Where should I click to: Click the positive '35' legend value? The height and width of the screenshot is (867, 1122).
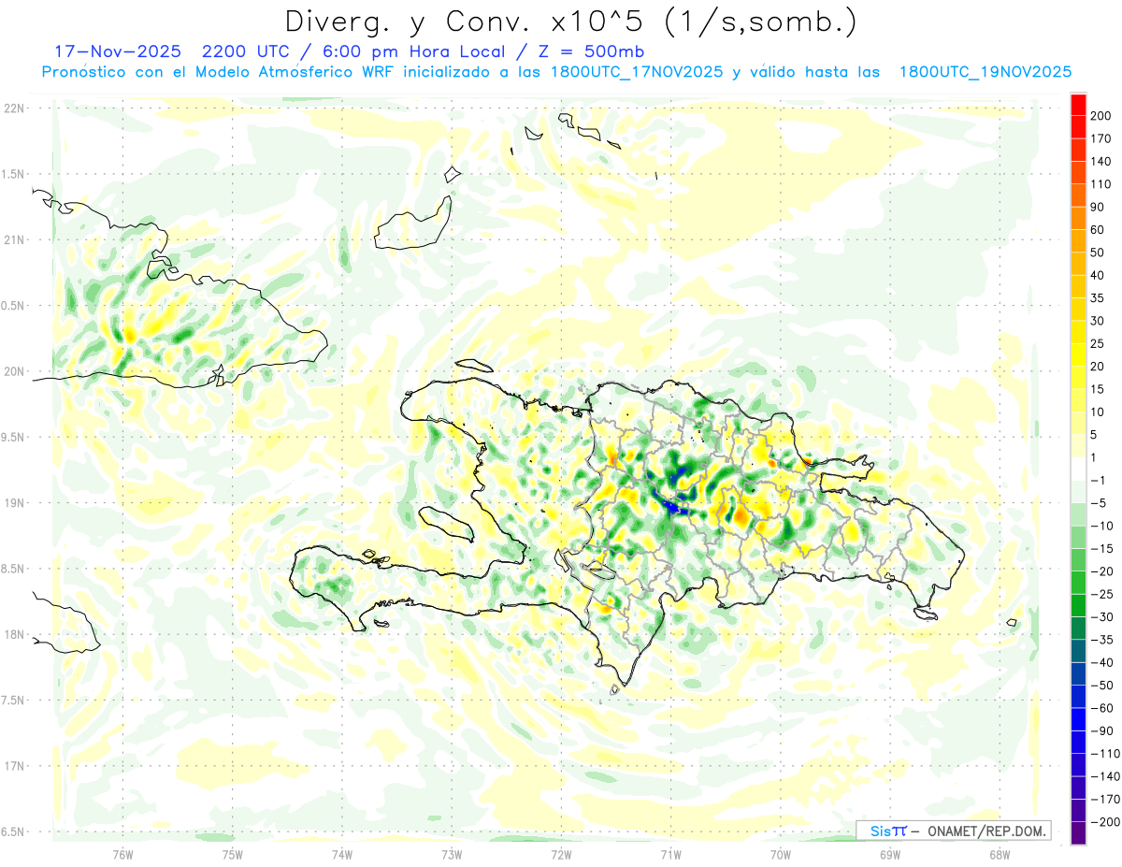coord(1099,297)
